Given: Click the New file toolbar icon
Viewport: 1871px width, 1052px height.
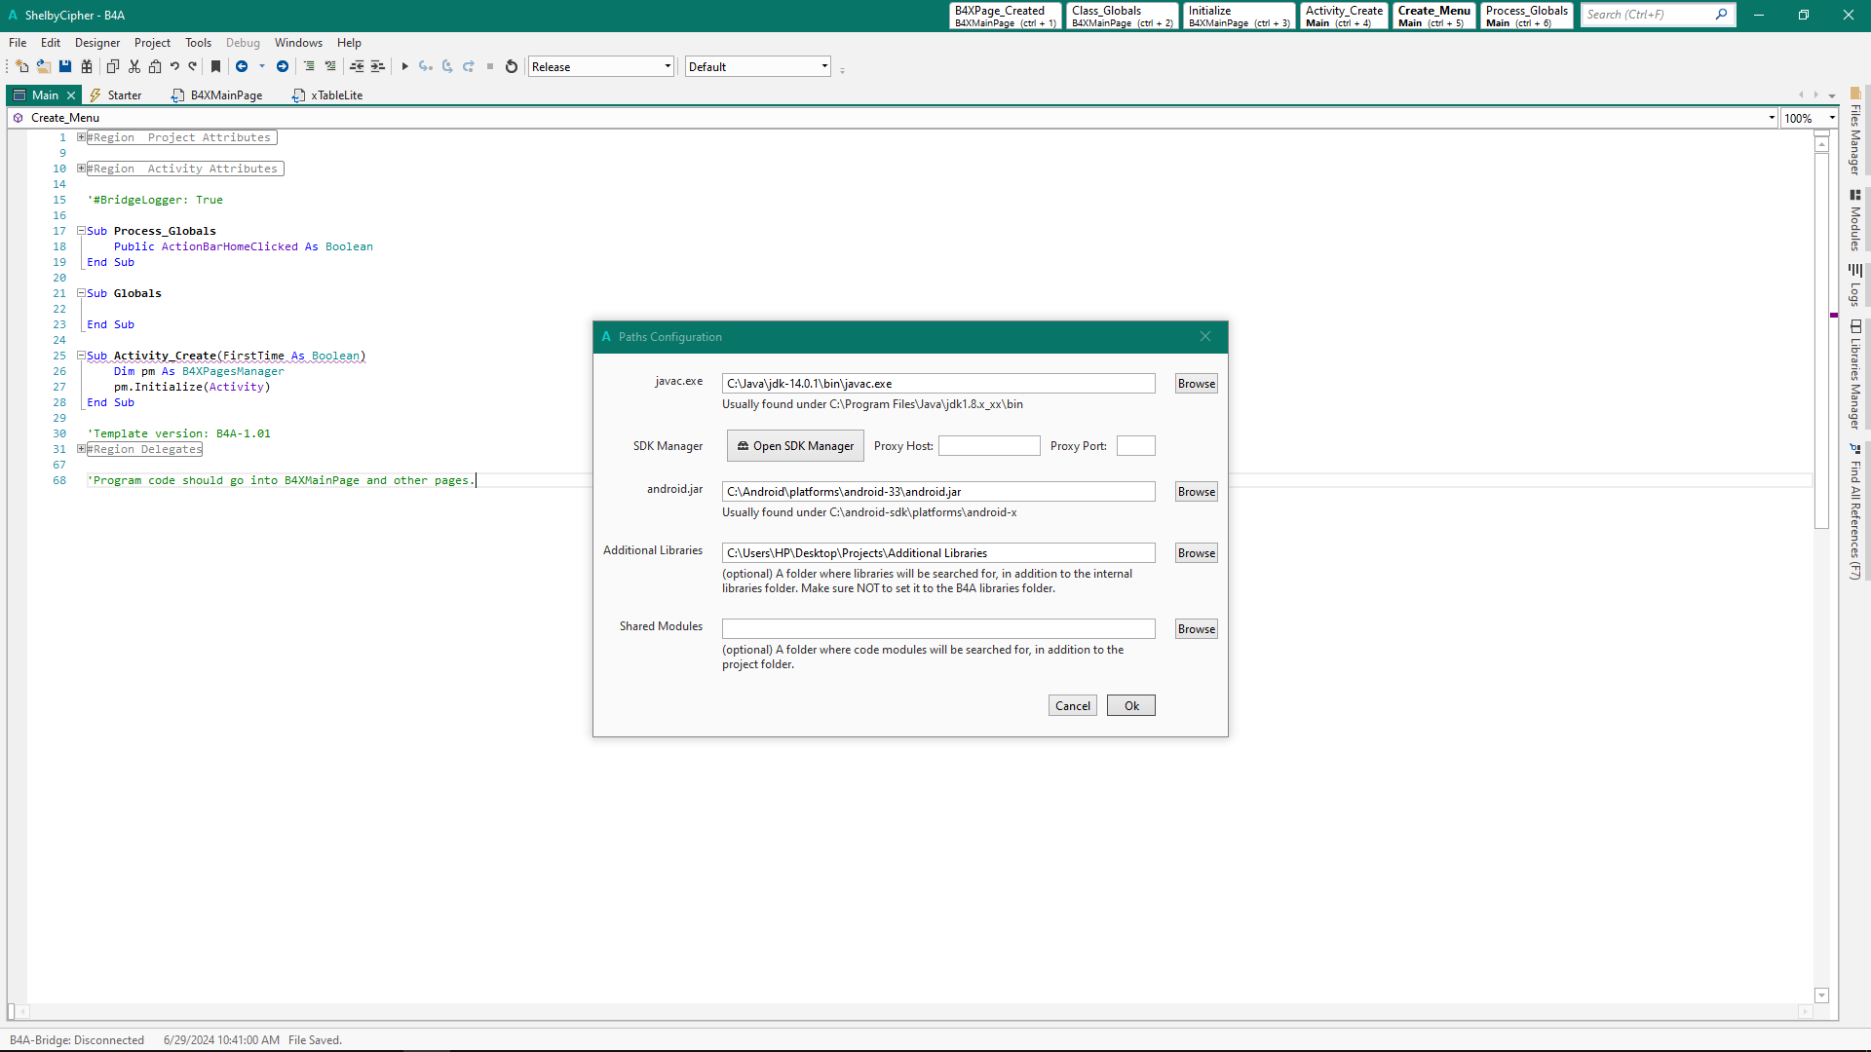Looking at the screenshot, I should (21, 66).
